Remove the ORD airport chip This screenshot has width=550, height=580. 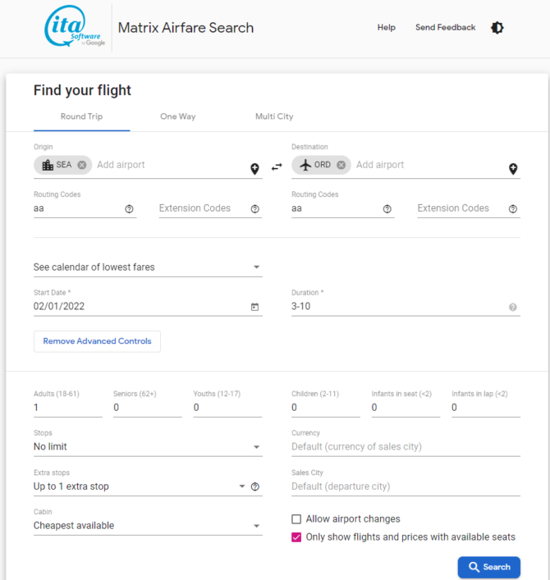(x=341, y=165)
